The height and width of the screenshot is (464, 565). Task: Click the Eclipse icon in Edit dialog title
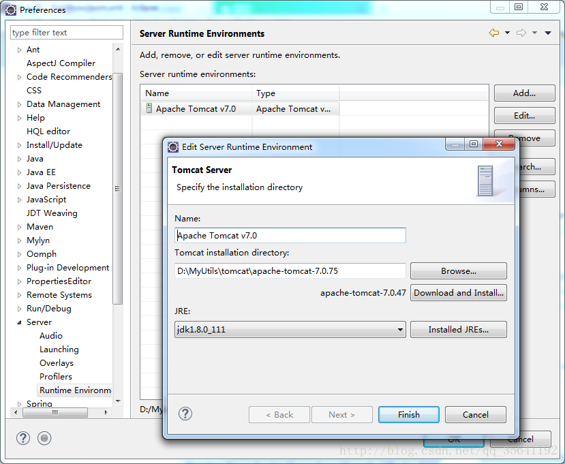click(x=173, y=147)
